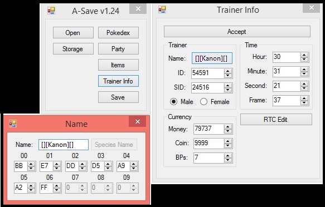The width and height of the screenshot is (325, 207).
Task: Click the A-Save v1.24 window app icon
Action: pos(51,11)
